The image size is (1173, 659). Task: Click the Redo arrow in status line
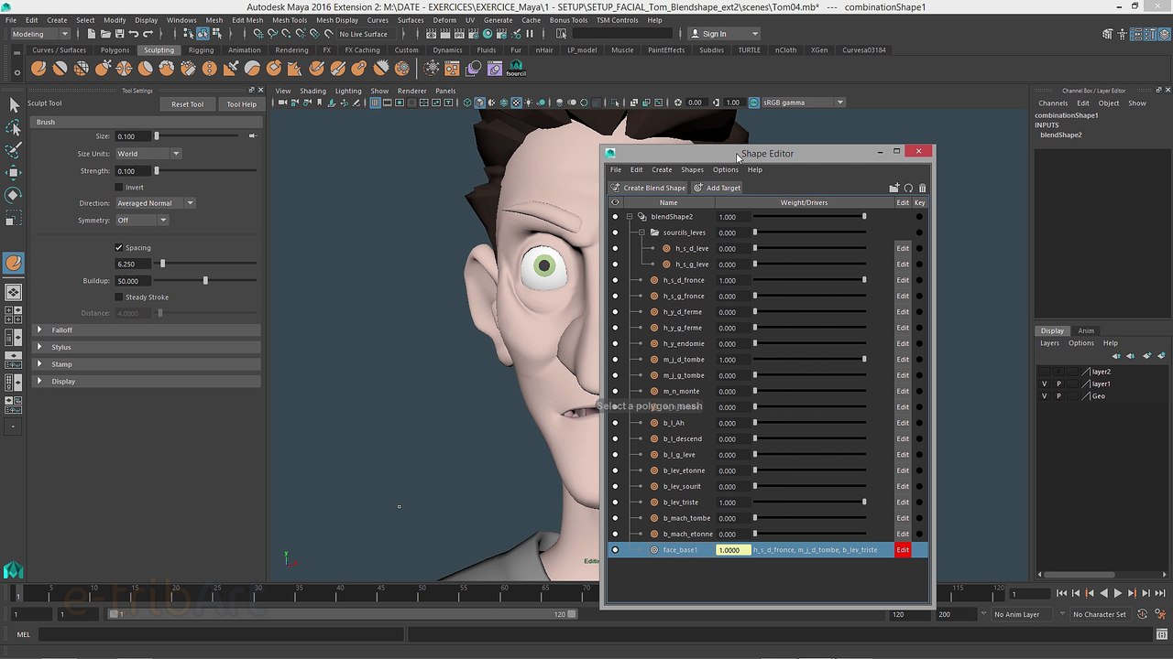(x=148, y=34)
